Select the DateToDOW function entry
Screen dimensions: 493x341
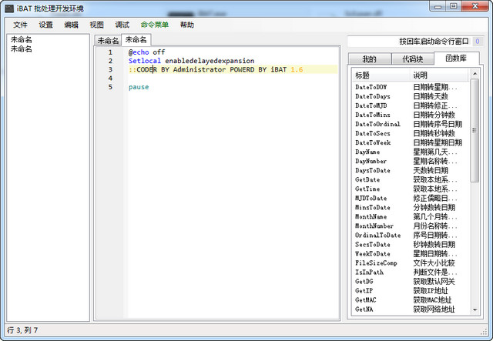372,88
